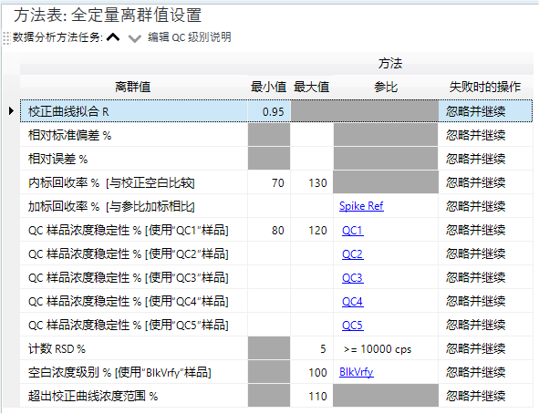Screen dimensions: 539x414
Task: Click the 参比 column header
Action: coord(386,87)
